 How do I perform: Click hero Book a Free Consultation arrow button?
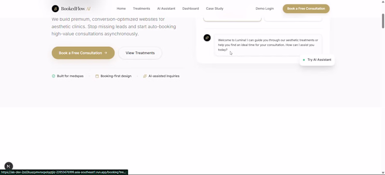tap(83, 53)
